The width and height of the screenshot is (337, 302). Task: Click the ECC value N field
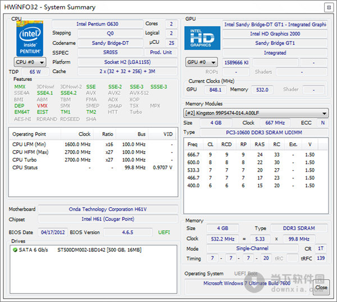pyautogui.click(x=322, y=123)
